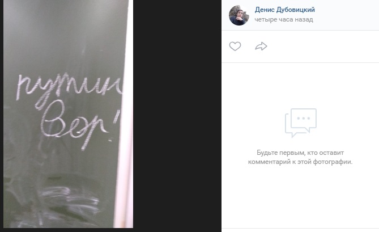
Task: Click 'комментарий к этой фотографии' text line
Action: pos(300,162)
